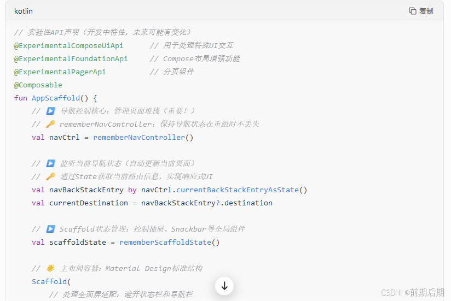Image resolution: width=451 pixels, height=301 pixels.
Task: Click the @Composable annotation
Action: (38, 85)
